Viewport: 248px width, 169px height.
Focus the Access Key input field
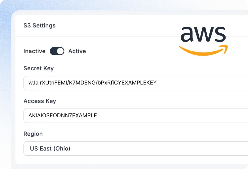[x=136, y=116]
